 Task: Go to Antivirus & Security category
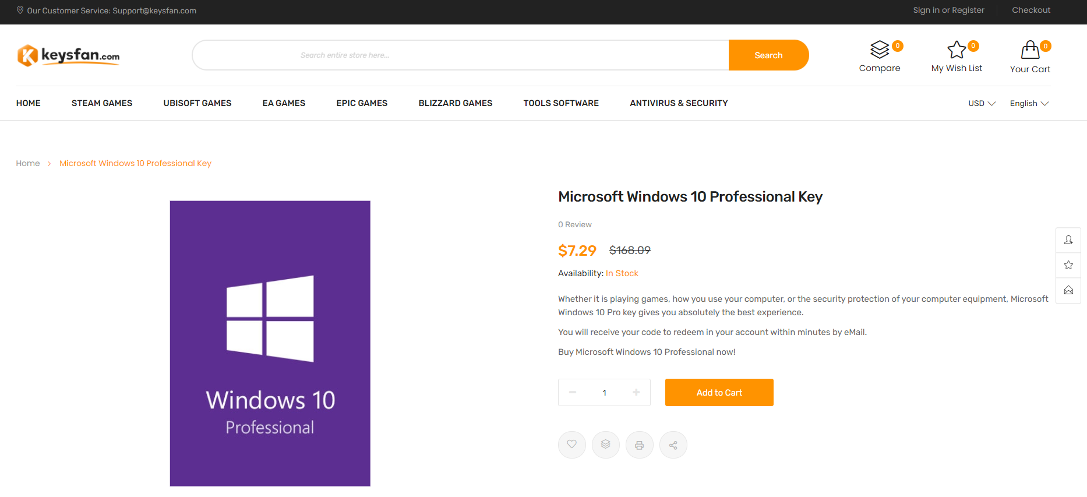679,103
